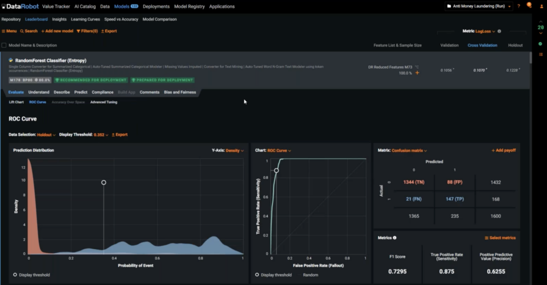Tick the Model Name & Description checkbox
The image size is (547, 285).
point(4,45)
